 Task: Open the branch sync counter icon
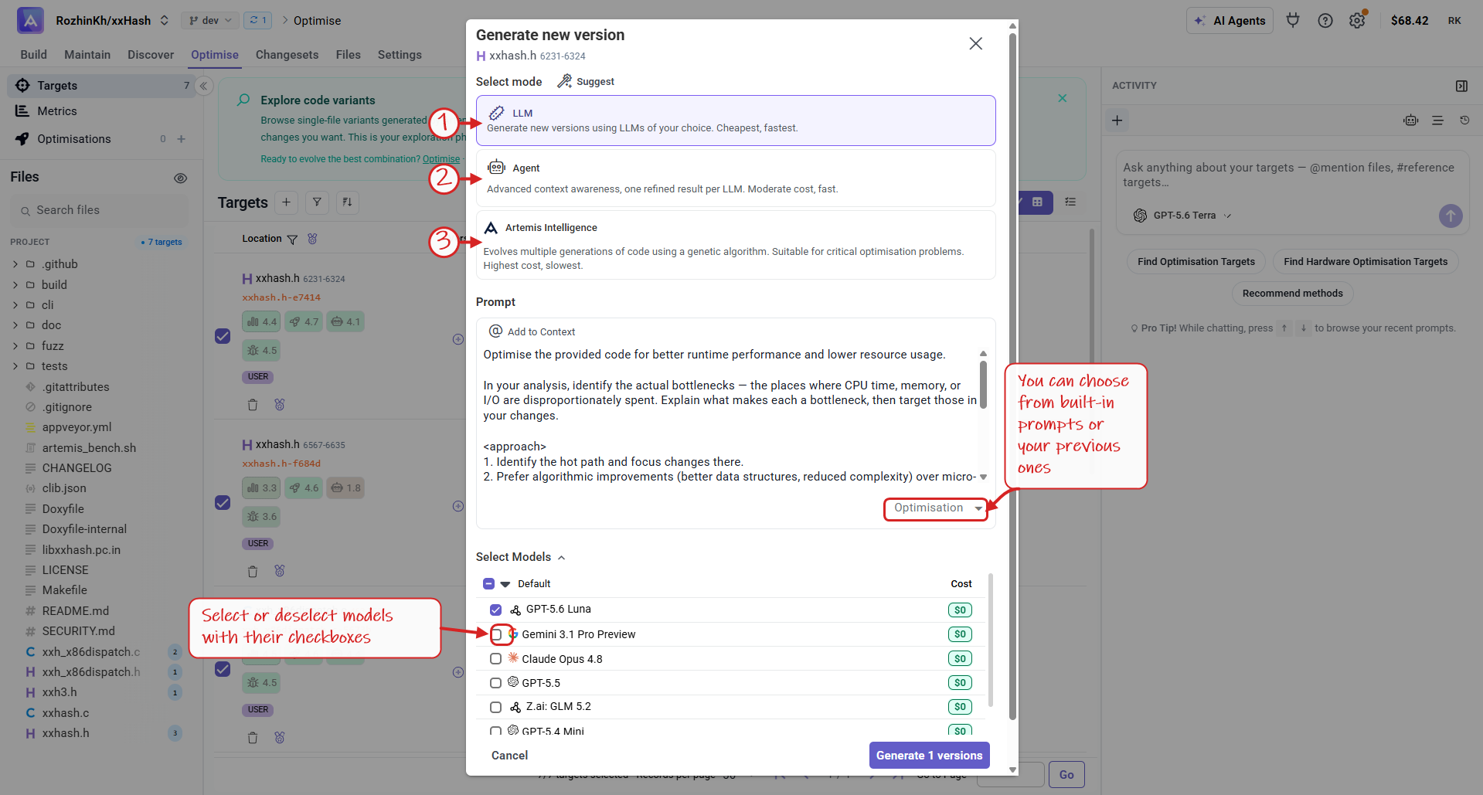[257, 20]
